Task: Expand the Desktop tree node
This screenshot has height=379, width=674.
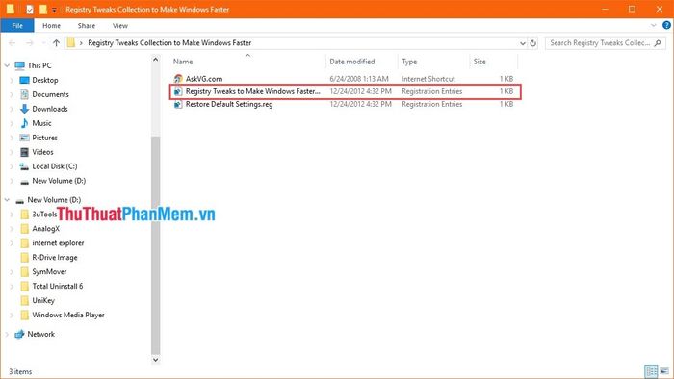Action: [x=12, y=80]
